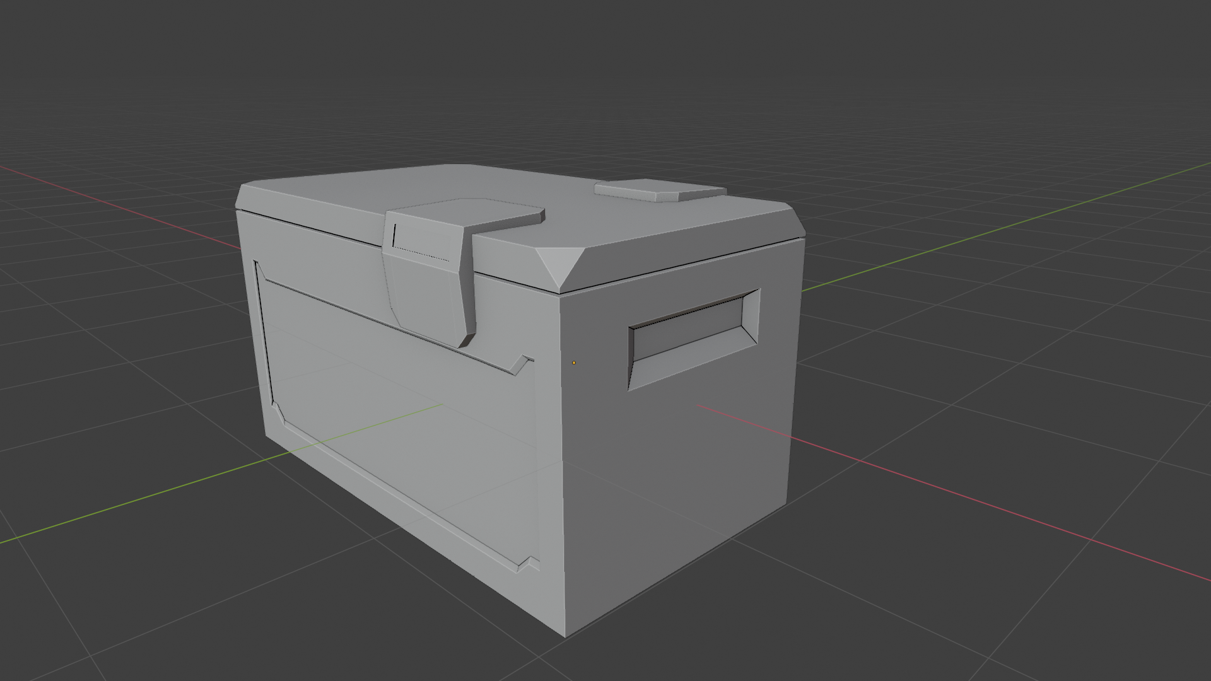Click the thin slot on the latch front

coord(394,235)
